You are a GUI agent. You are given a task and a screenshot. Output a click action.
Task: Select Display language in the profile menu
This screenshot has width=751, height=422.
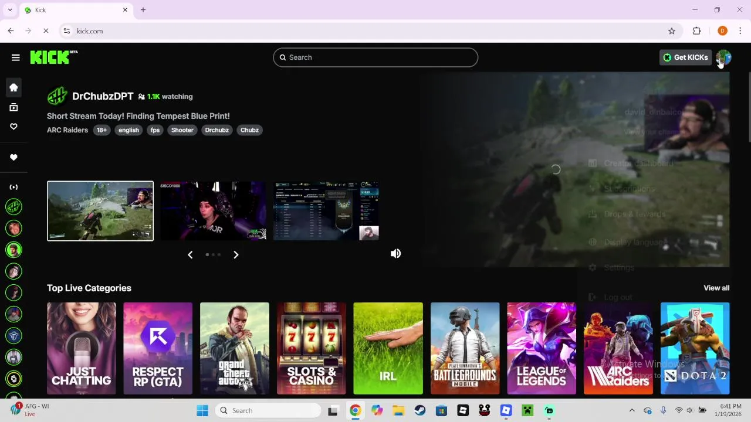(x=636, y=242)
